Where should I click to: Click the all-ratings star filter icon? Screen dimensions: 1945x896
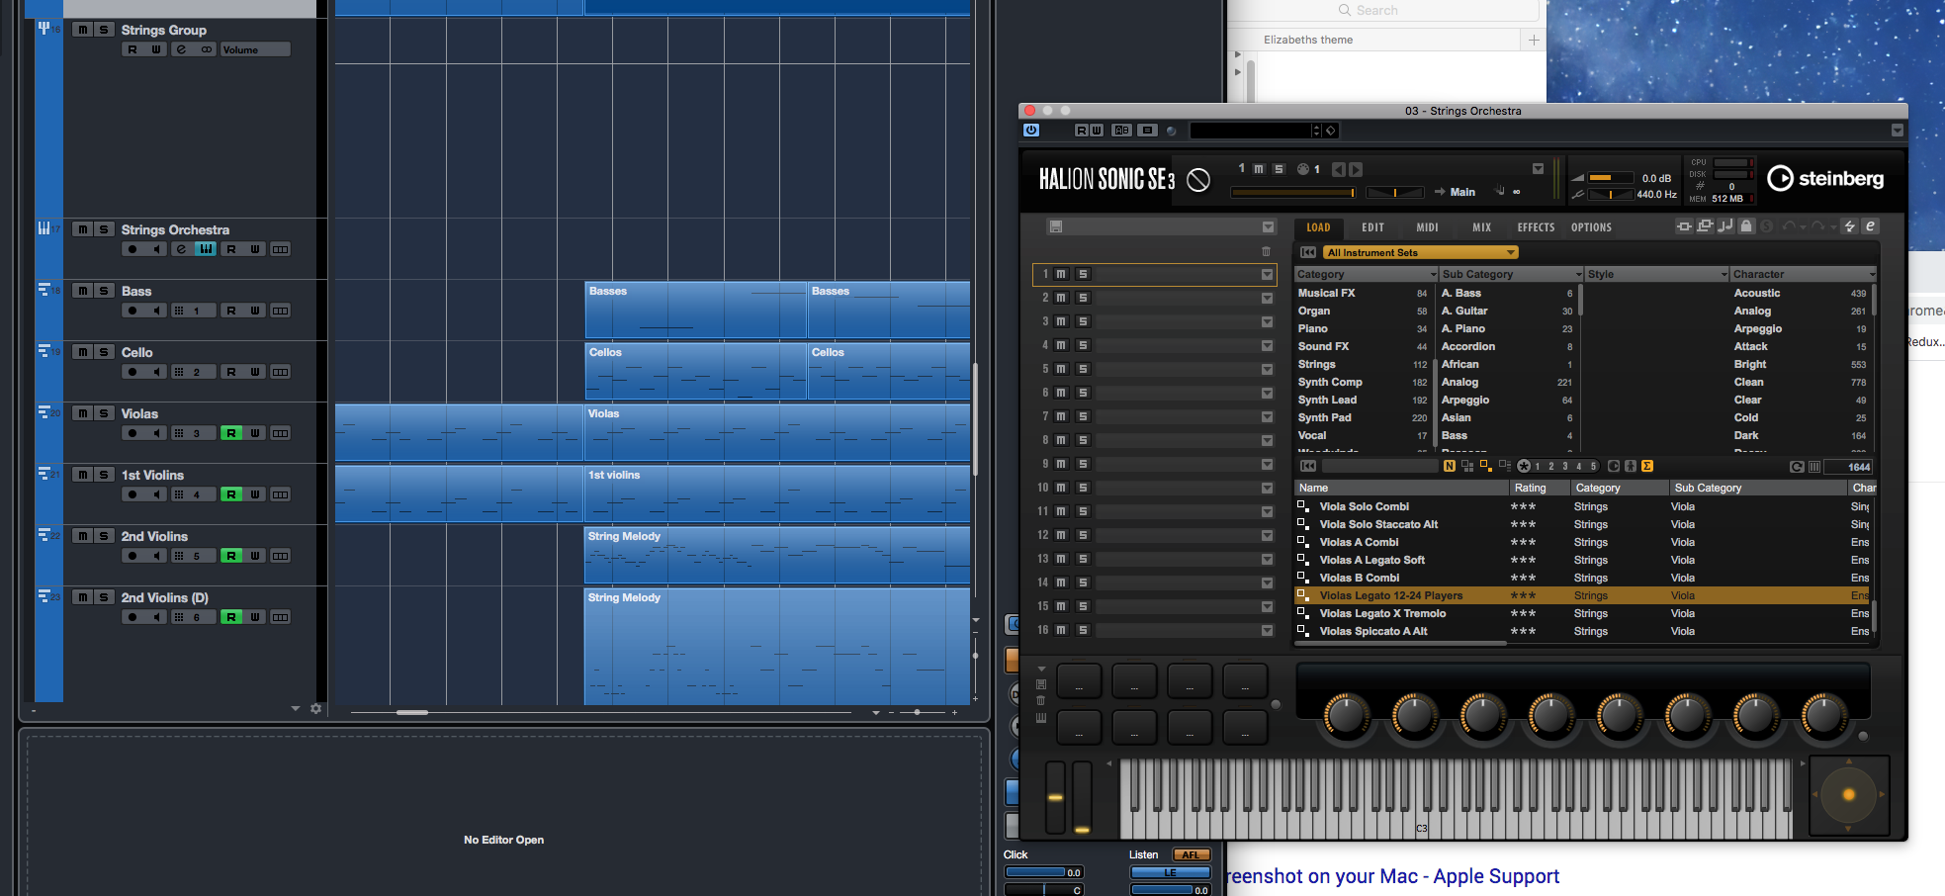click(x=1524, y=466)
